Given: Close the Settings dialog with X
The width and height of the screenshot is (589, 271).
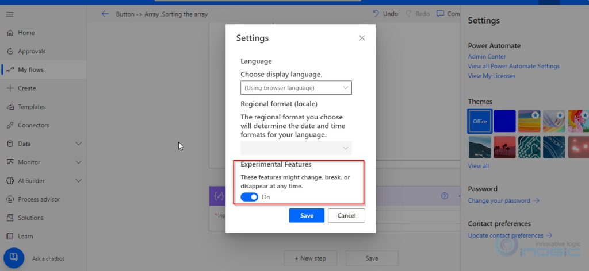Looking at the screenshot, I should pyautogui.click(x=362, y=38).
